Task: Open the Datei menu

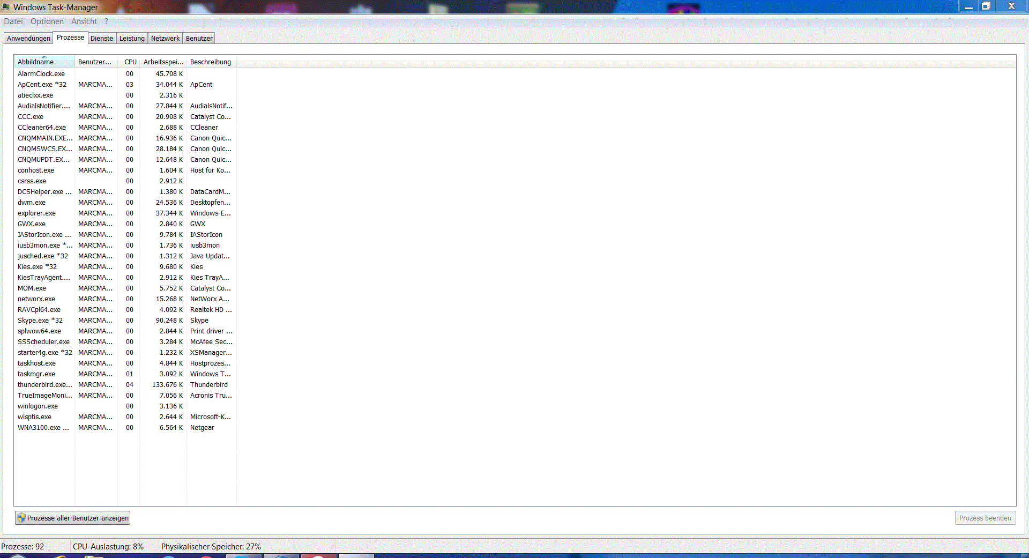Action: 13,21
